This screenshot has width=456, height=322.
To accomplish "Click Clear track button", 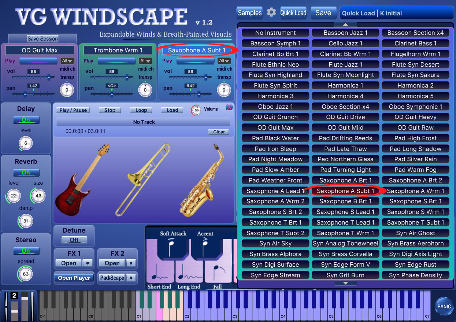I will pos(219,132).
